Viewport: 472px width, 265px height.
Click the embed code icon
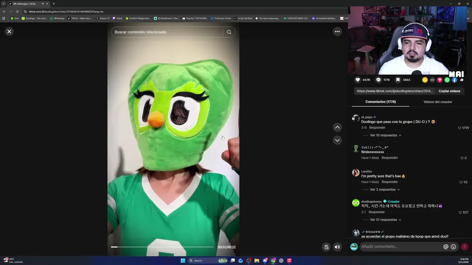[432, 80]
